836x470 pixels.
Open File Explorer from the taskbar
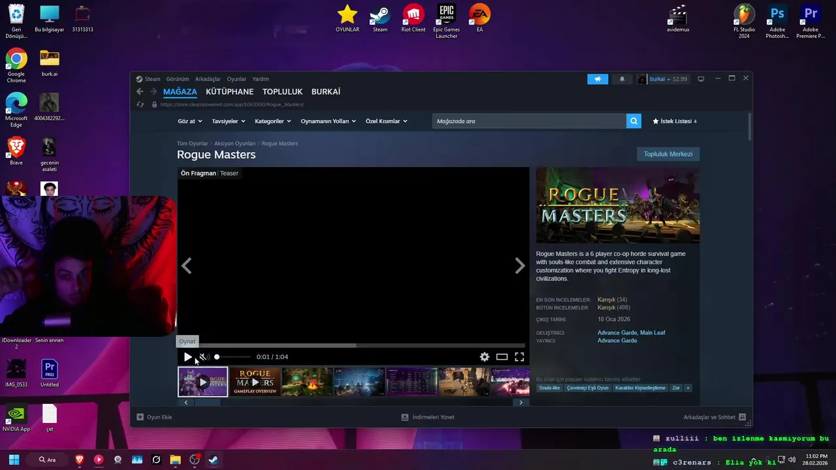[x=175, y=460]
